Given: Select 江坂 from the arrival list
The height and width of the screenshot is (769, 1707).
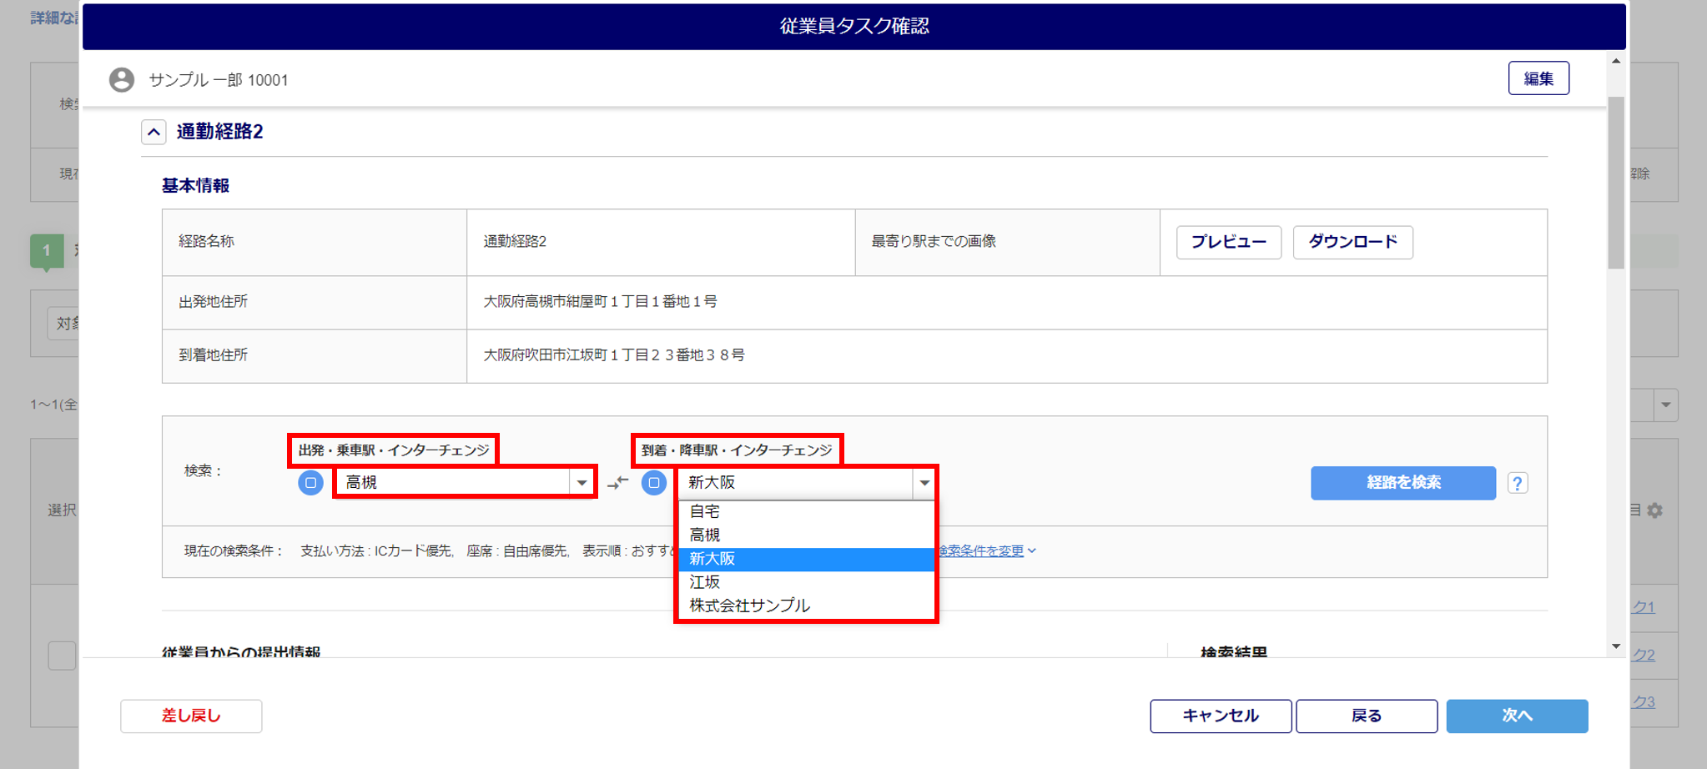Looking at the screenshot, I should 806,582.
